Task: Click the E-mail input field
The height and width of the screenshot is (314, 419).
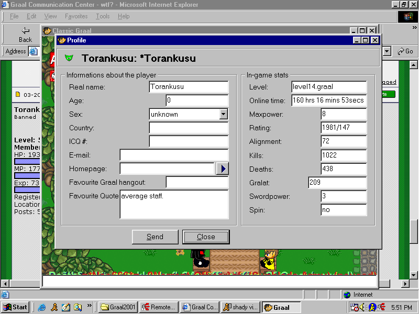Action: click(x=174, y=155)
